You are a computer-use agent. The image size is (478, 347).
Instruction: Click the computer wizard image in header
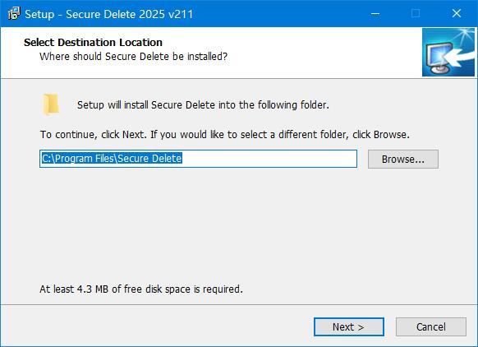point(448,52)
